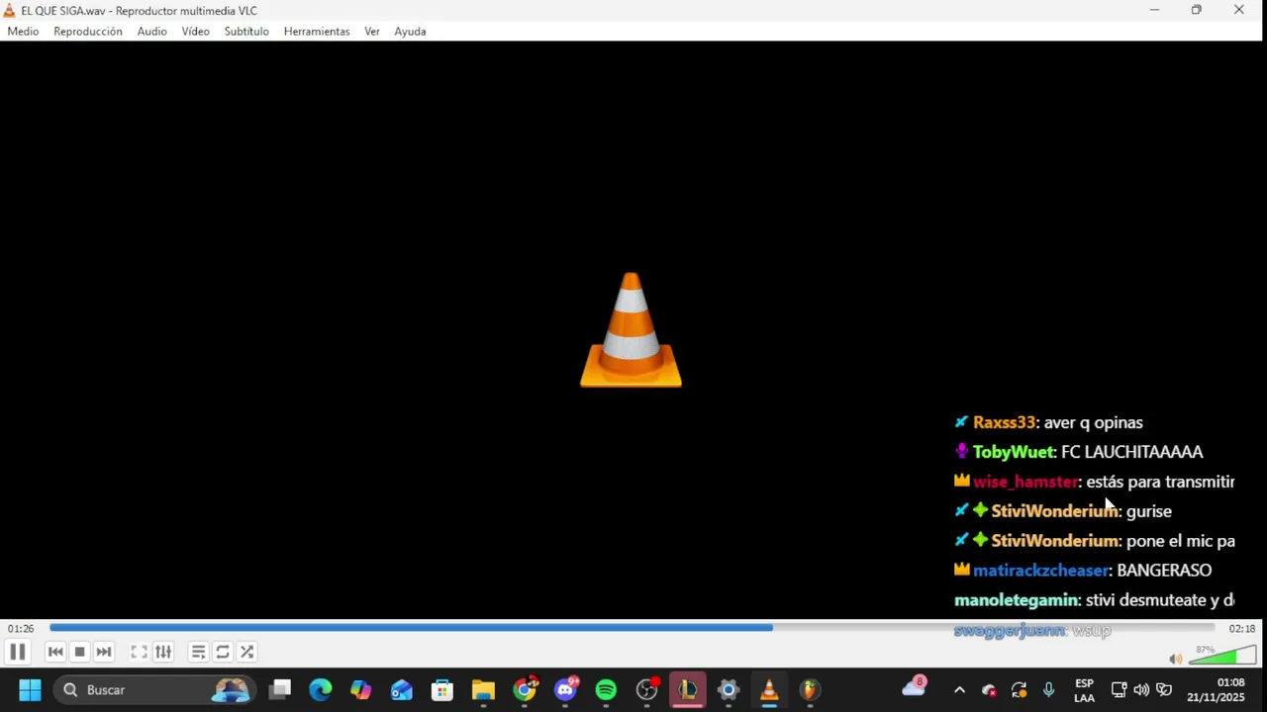The image size is (1267, 712).
Task: Switch to Discord on the taskbar
Action: coord(566,690)
